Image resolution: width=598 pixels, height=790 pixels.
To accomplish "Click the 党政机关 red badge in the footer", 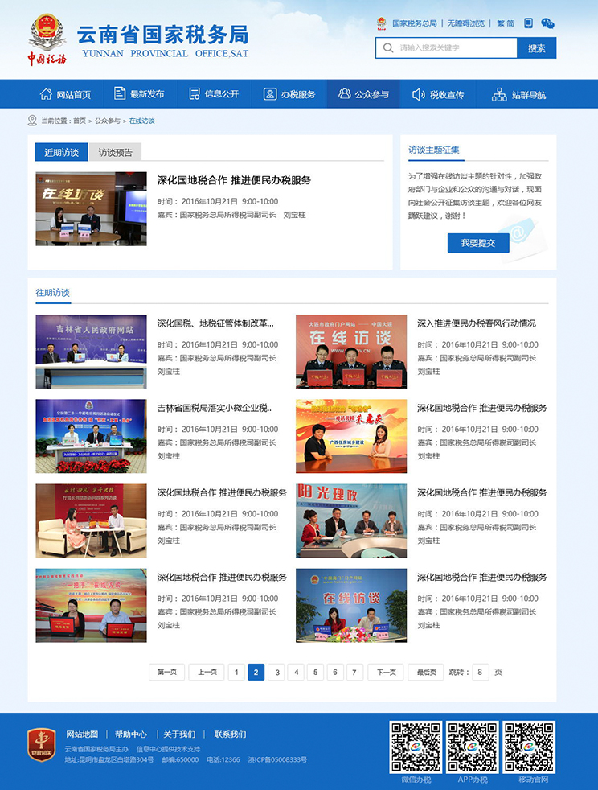I will (41, 745).
